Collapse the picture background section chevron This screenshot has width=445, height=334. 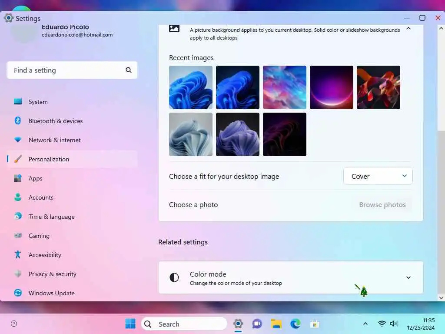408,28
